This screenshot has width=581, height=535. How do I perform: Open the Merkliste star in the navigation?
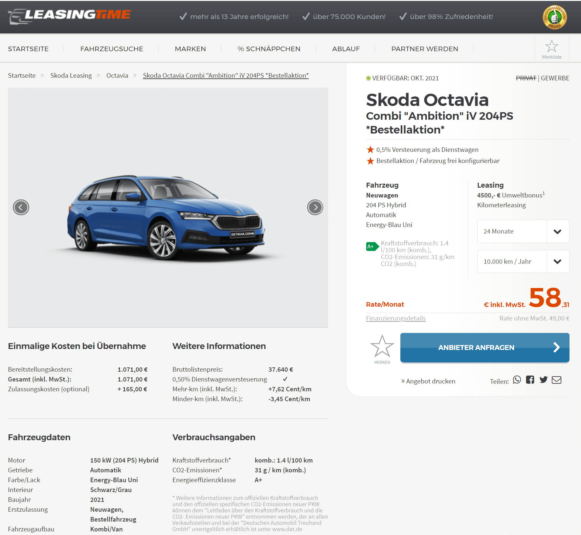point(552,49)
